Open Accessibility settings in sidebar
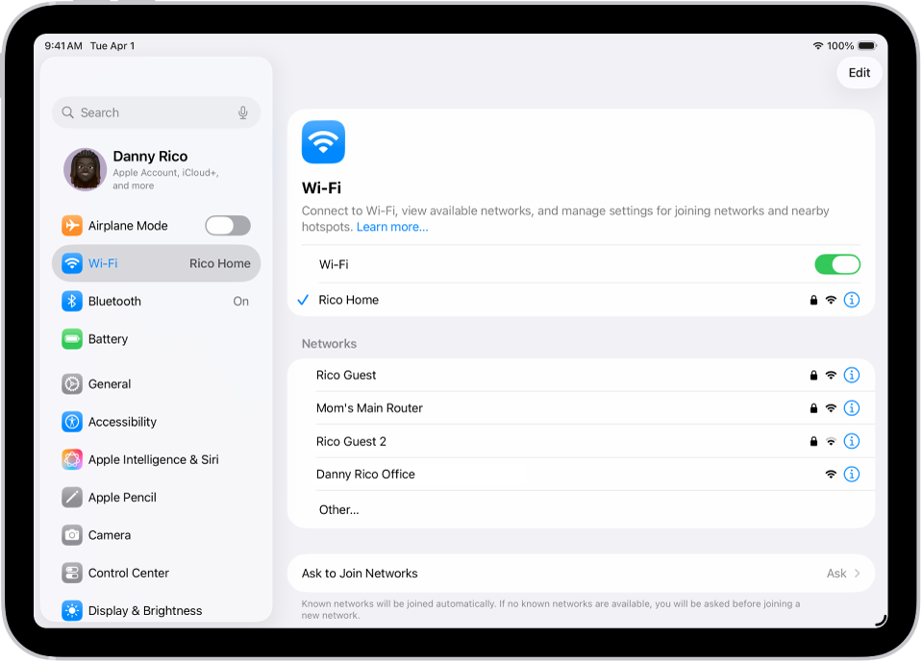The height and width of the screenshot is (663, 923). click(x=156, y=422)
